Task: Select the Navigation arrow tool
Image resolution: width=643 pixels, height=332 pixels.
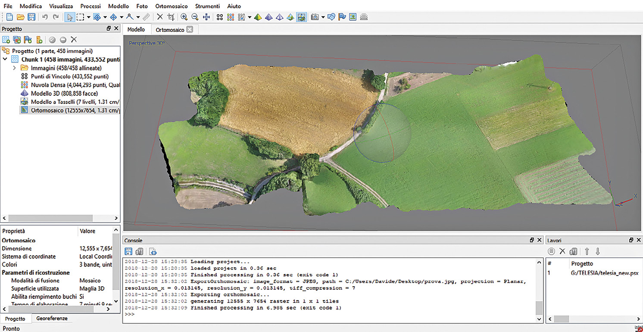Action: click(x=69, y=17)
